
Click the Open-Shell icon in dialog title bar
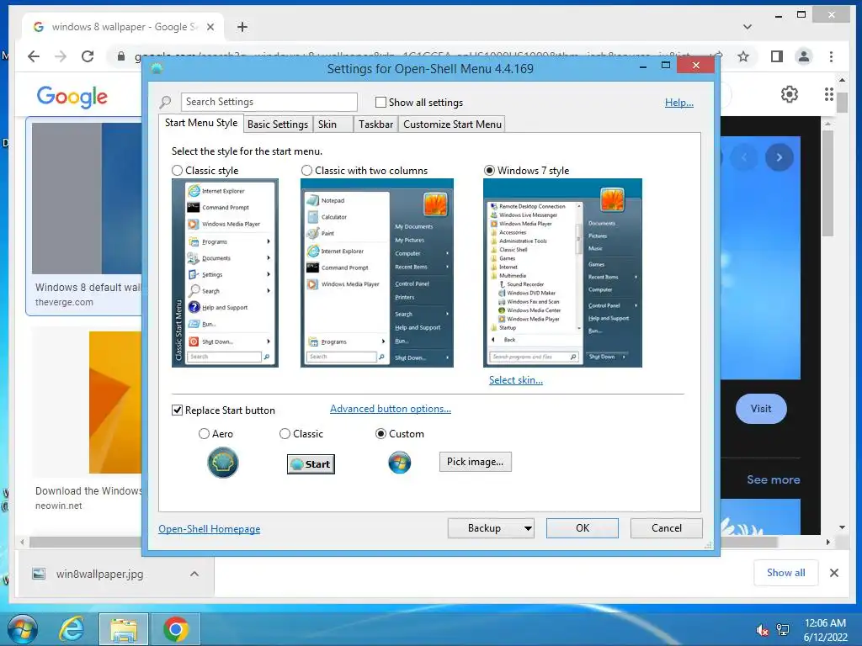coord(157,68)
